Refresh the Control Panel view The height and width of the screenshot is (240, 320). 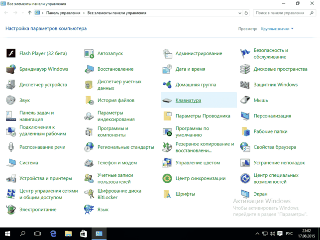point(246,13)
